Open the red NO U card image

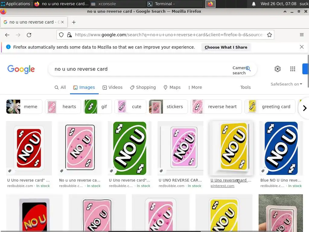click(29, 148)
